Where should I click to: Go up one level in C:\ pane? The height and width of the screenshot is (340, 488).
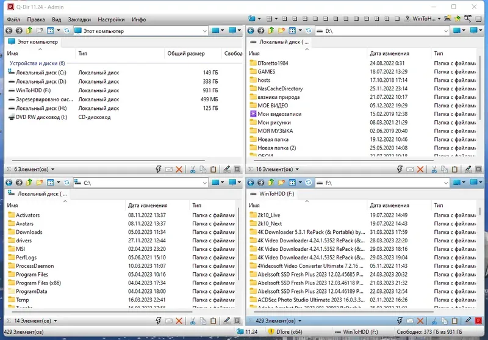(29, 183)
